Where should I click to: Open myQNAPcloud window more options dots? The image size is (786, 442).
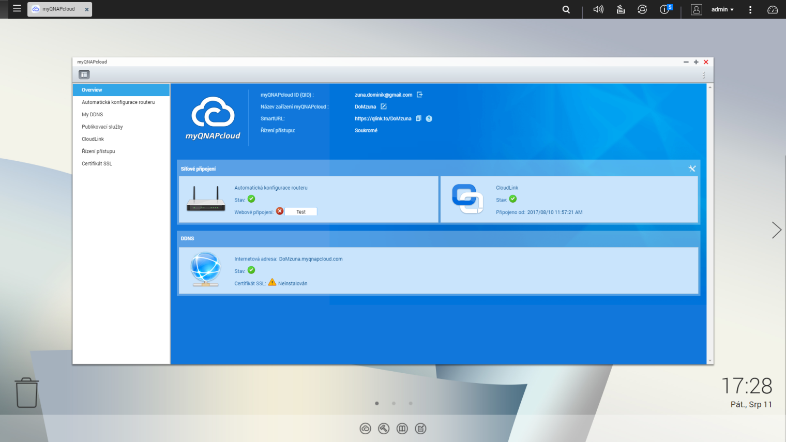(x=704, y=75)
